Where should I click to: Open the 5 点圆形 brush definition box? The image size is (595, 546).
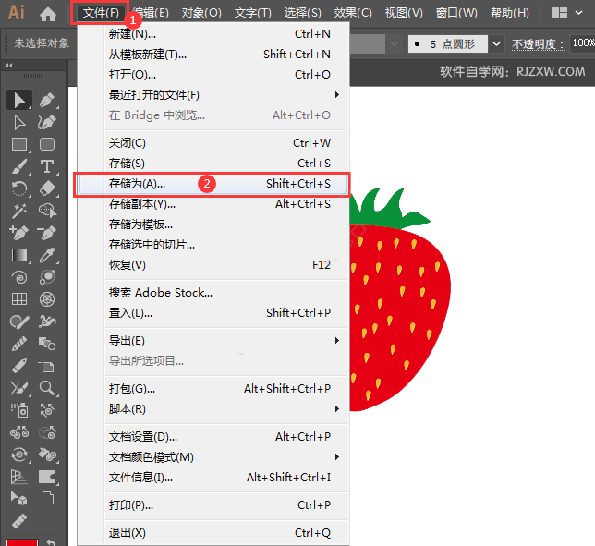[x=448, y=44]
